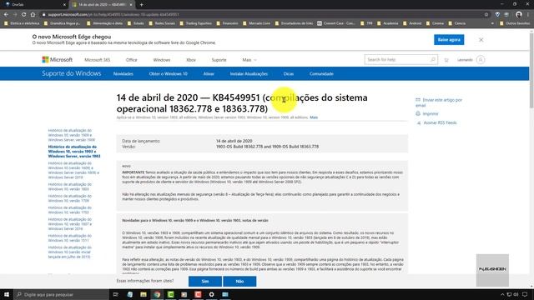Open the notification center icon
Screen dimensions: 534x300
[x=525, y=294]
